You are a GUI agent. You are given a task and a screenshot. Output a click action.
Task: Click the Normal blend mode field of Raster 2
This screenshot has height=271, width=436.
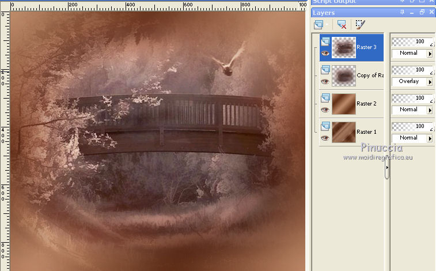point(410,110)
